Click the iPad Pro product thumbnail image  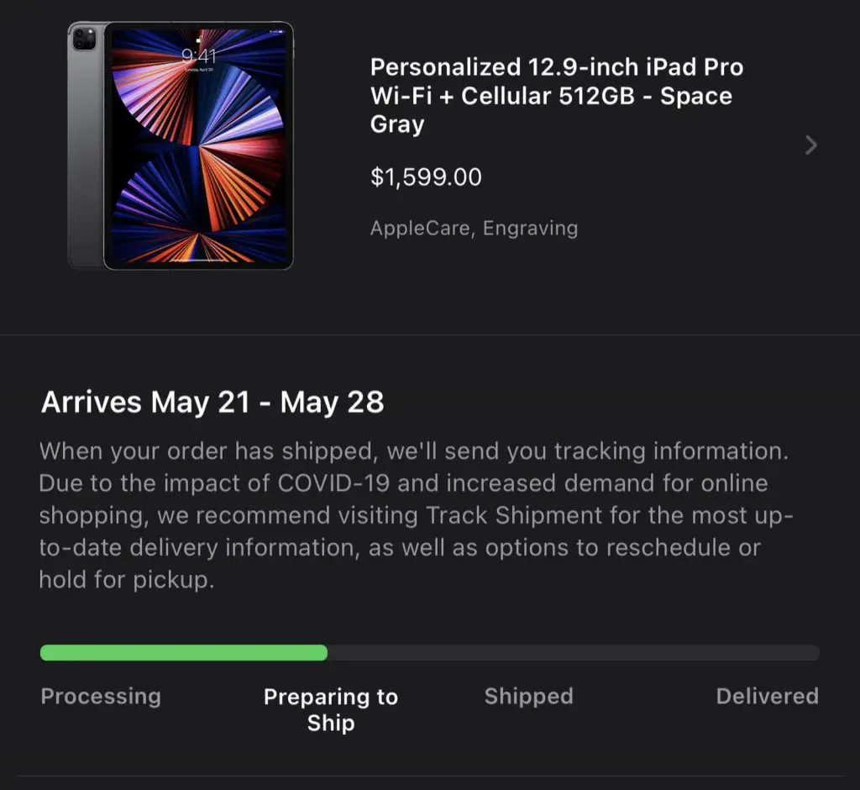click(x=180, y=145)
